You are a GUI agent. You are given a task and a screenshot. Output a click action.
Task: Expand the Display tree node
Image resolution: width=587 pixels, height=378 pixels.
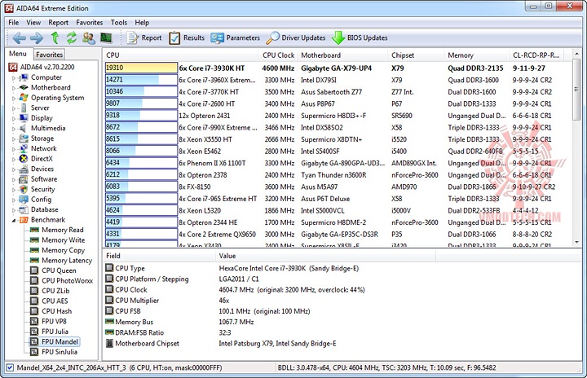(x=14, y=118)
